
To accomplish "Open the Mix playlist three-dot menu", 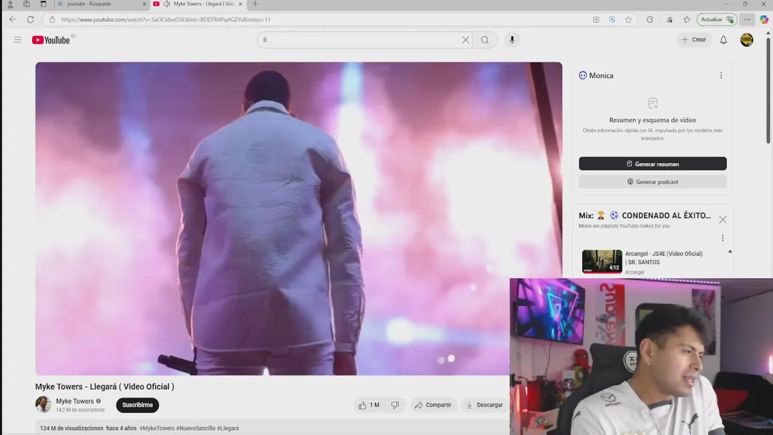I will [x=722, y=238].
